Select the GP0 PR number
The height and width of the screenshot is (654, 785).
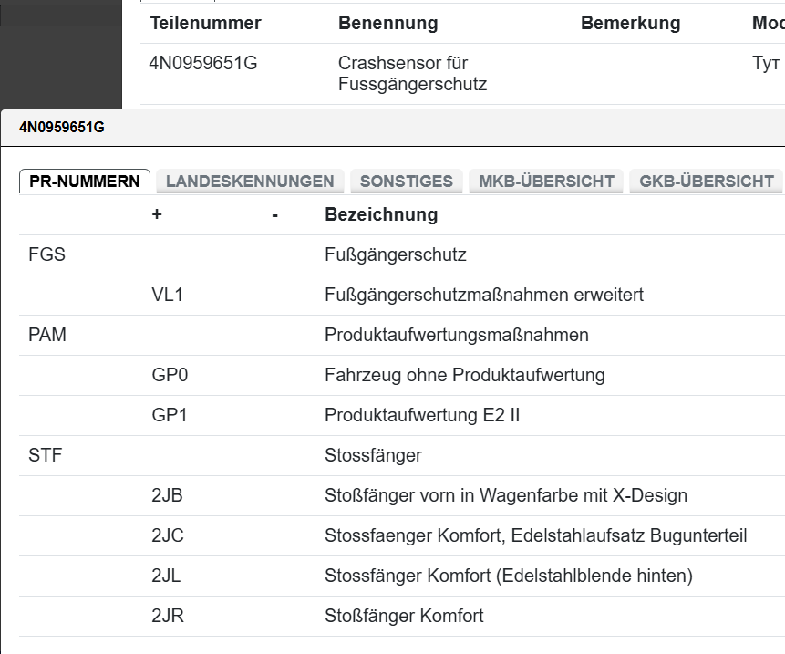(x=170, y=376)
